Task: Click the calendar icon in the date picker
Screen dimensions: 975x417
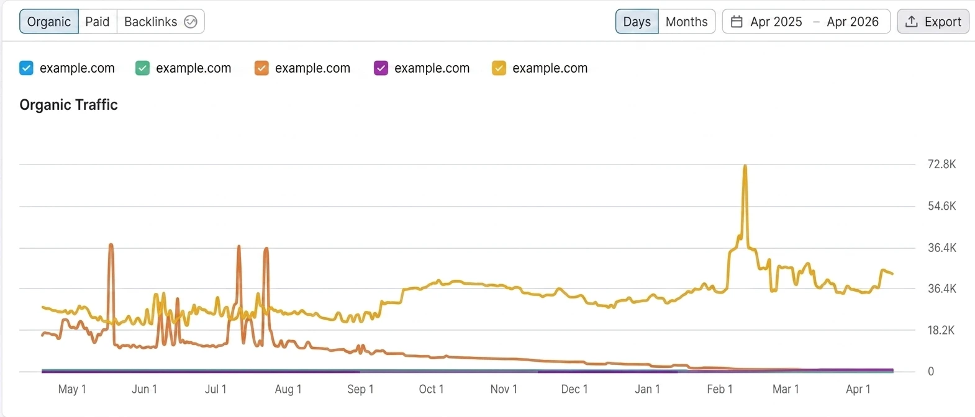Action: pos(737,21)
